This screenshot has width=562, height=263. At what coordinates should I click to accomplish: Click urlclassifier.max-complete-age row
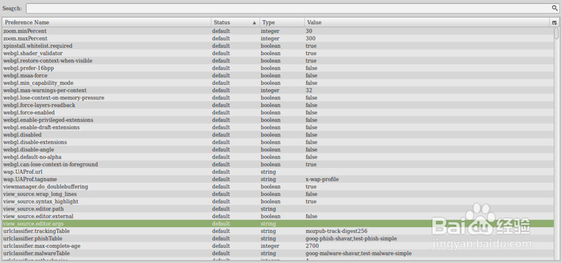tap(278, 246)
